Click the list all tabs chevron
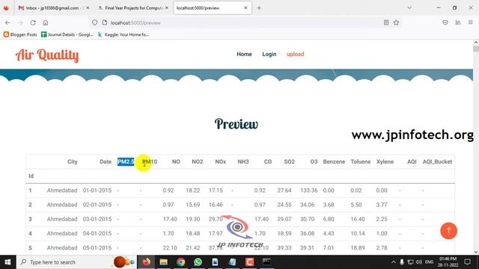Screen dimensions: 479x269 pos(409,8)
